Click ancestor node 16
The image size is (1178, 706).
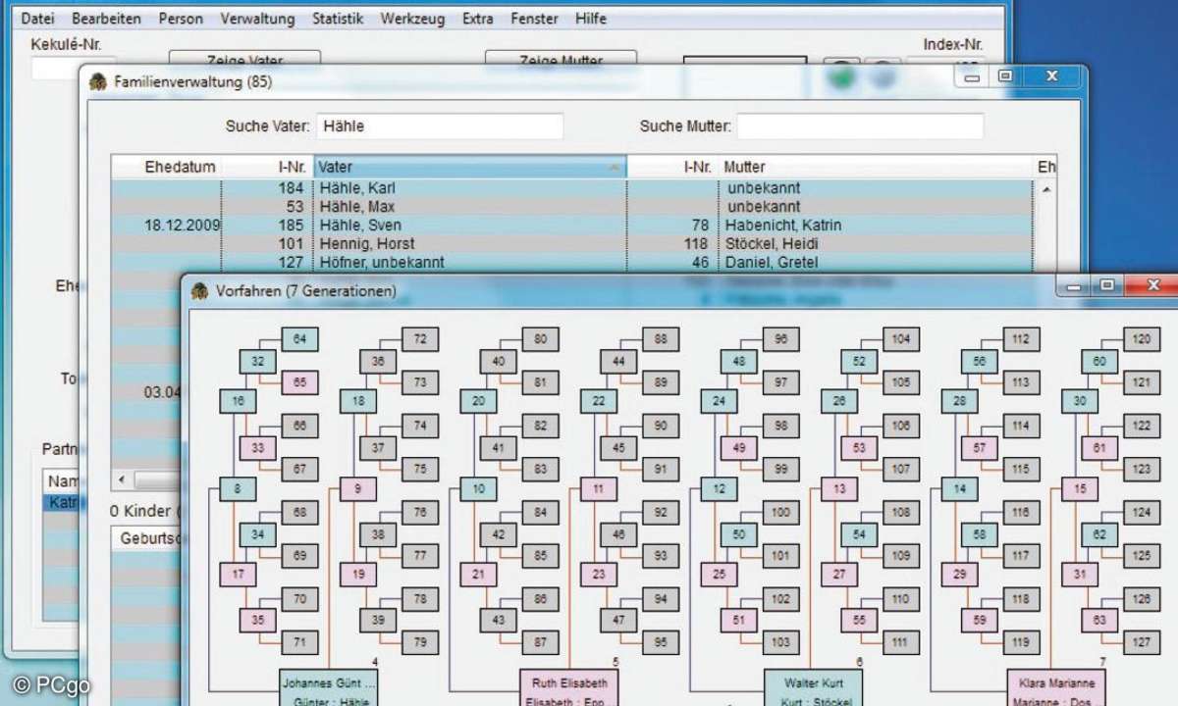238,401
